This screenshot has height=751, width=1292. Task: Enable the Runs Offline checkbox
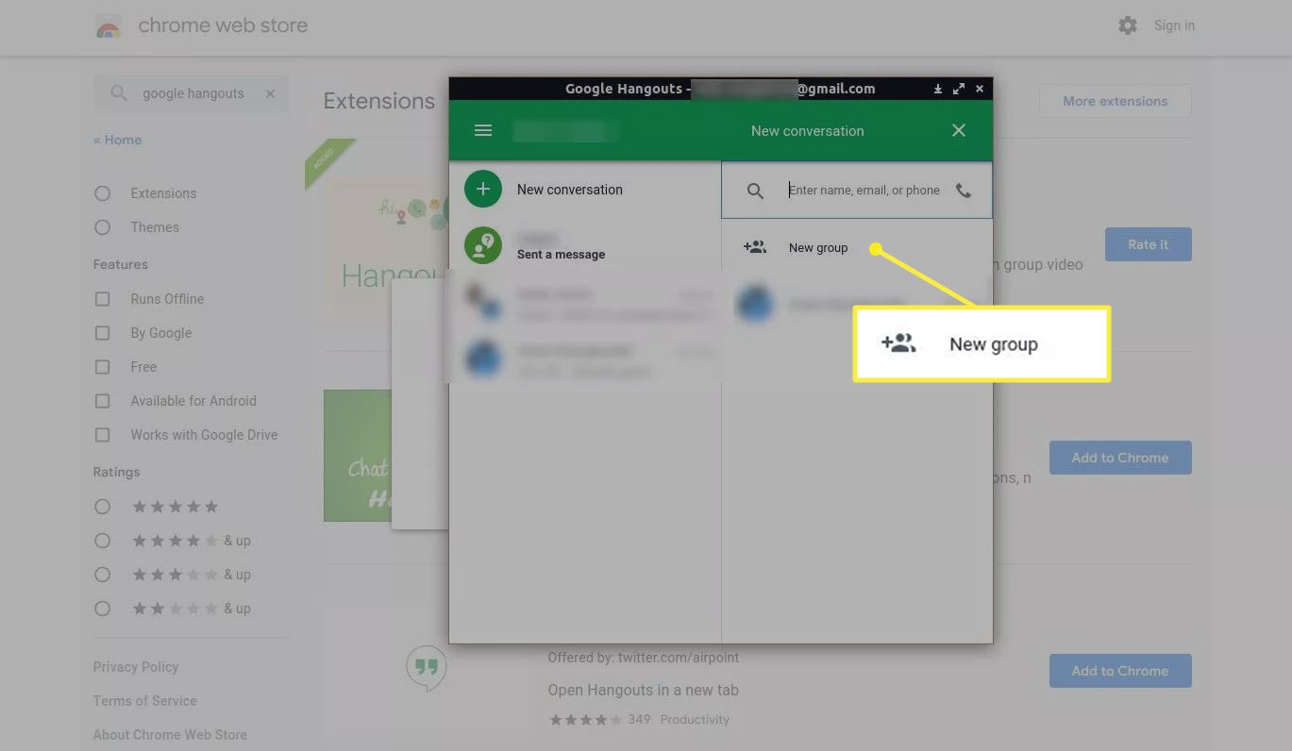tap(103, 299)
